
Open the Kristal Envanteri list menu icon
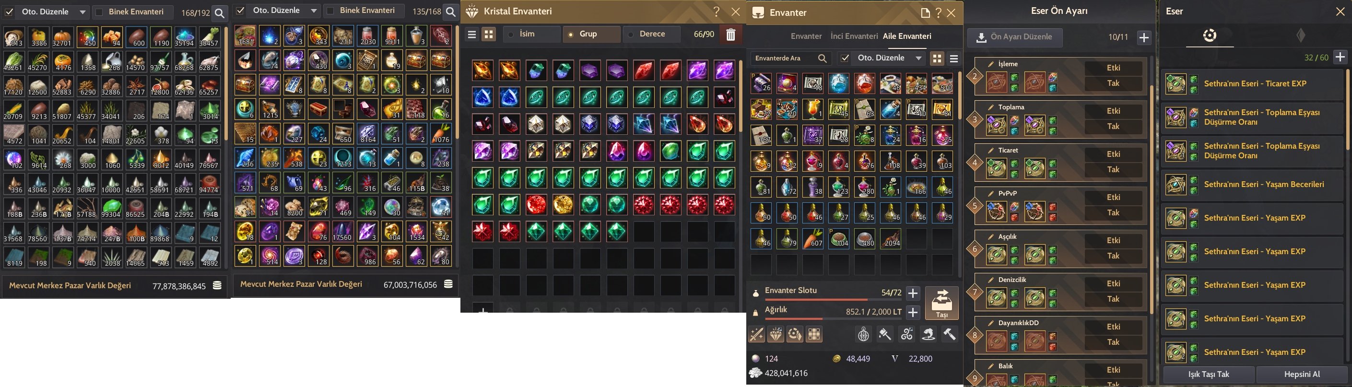click(472, 35)
